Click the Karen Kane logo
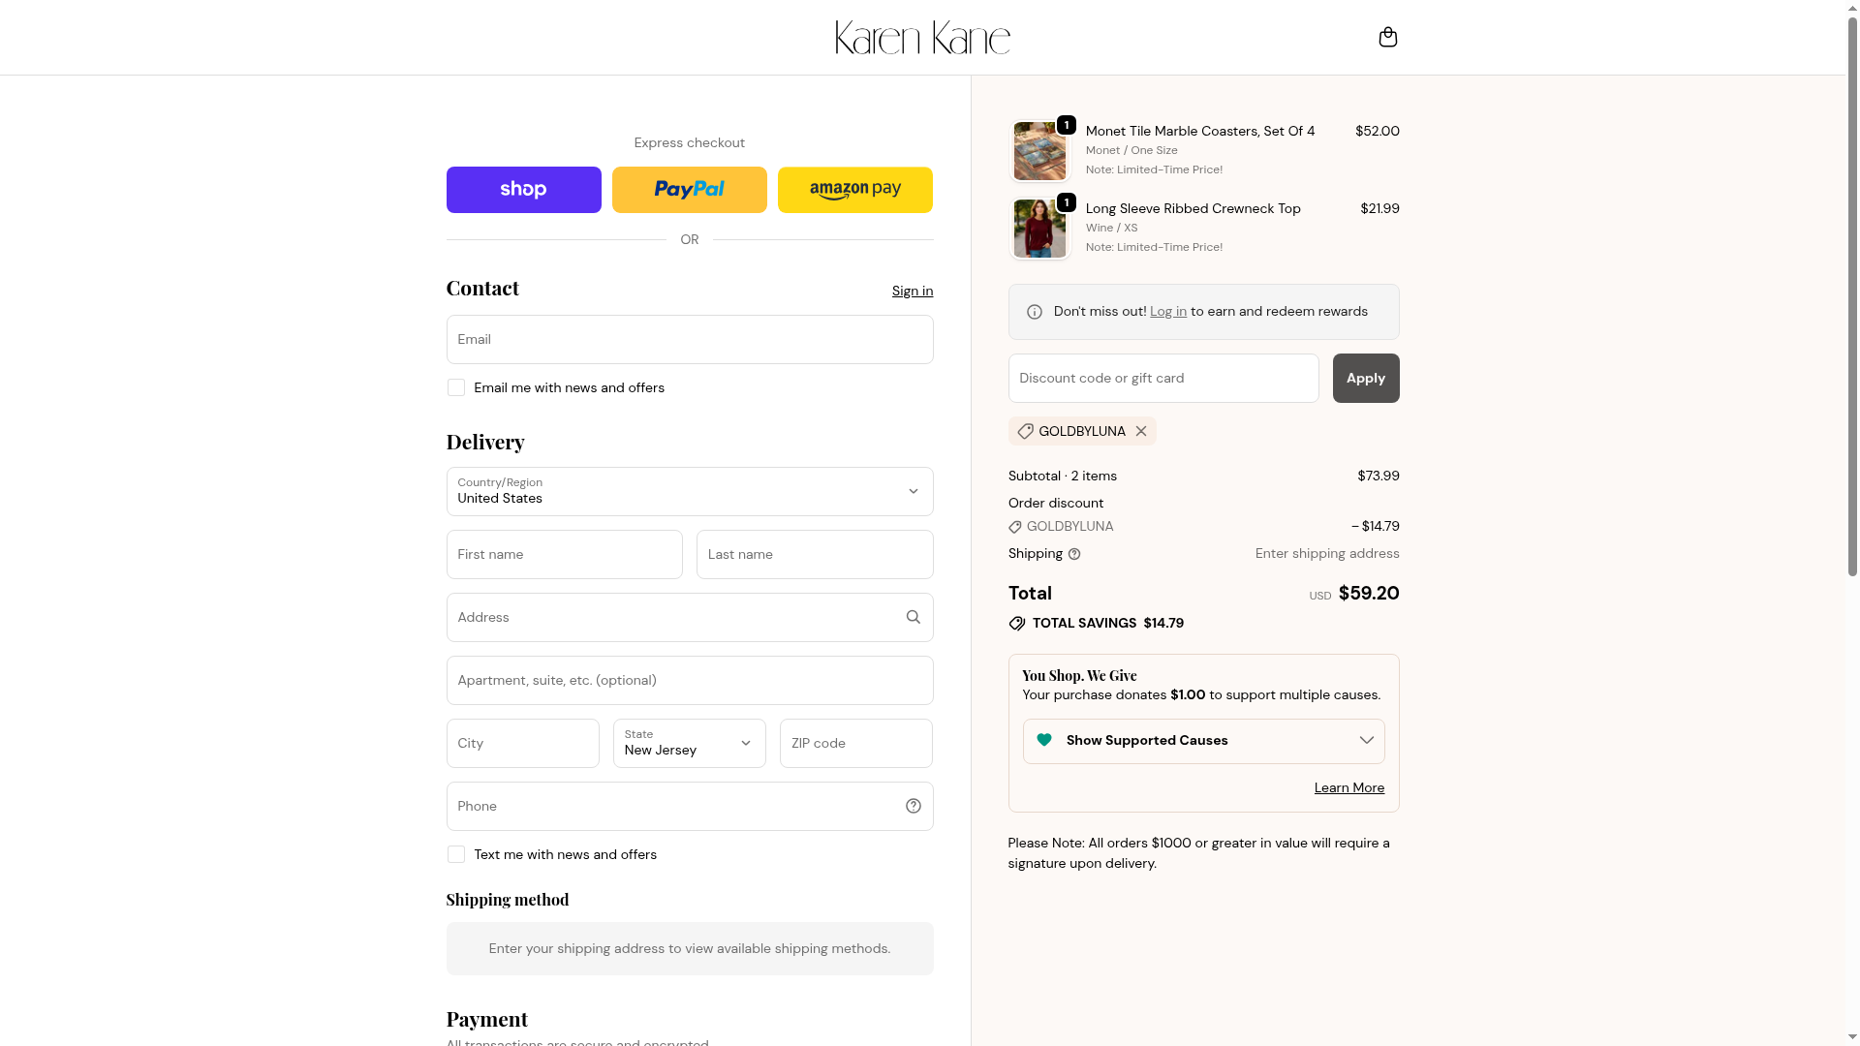Screen dimensions: 1860x1046 click(x=922, y=38)
